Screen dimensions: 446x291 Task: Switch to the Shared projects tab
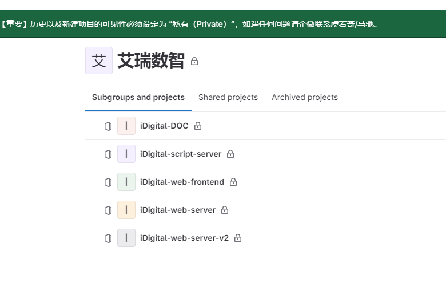[228, 97]
